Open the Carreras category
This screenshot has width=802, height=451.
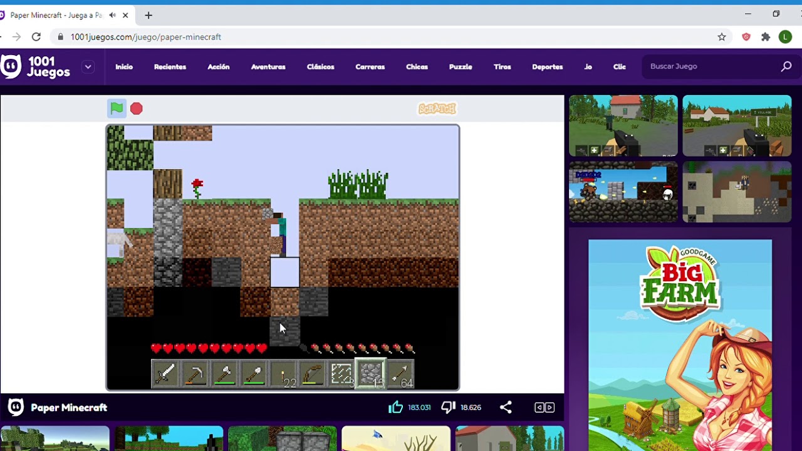(x=370, y=66)
